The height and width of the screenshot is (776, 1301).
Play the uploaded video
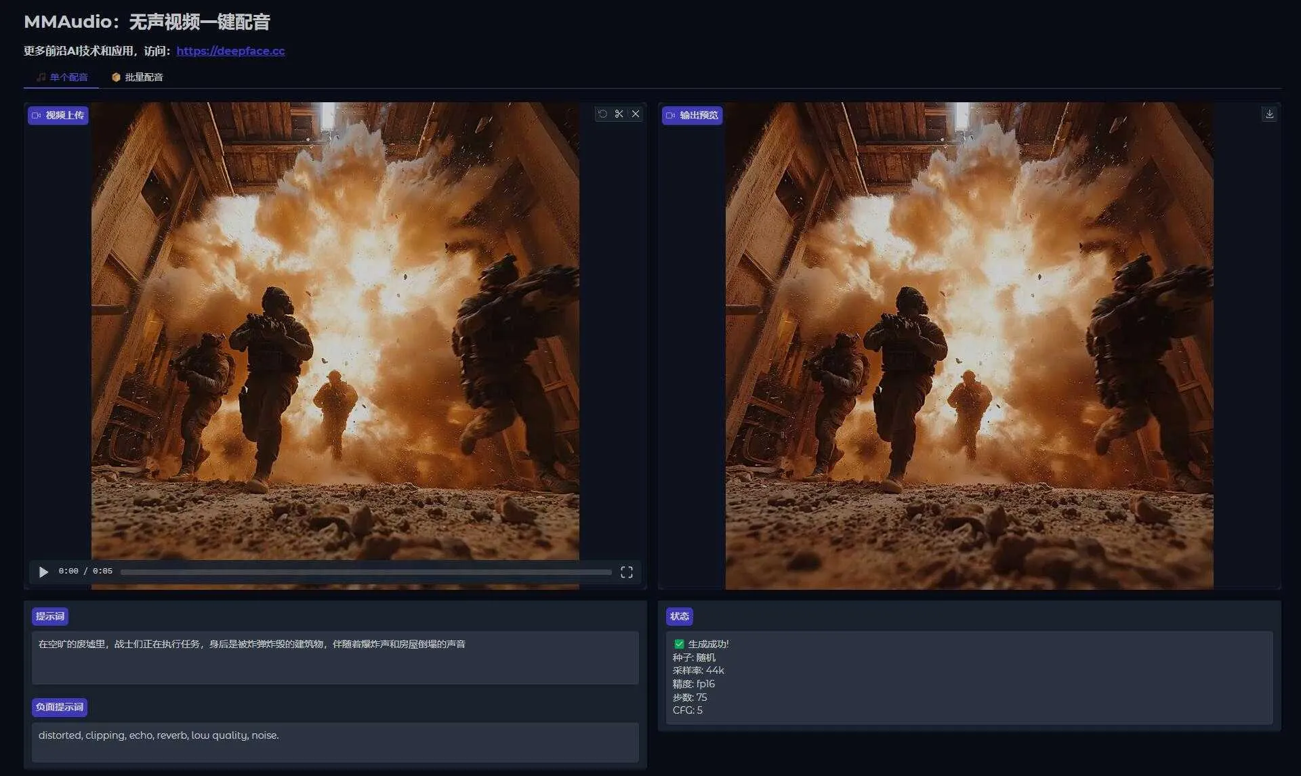[43, 572]
